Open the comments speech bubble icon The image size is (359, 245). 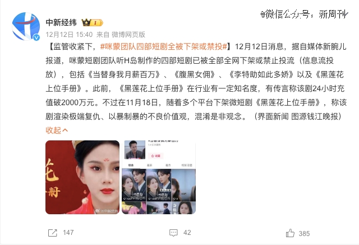[173, 233]
